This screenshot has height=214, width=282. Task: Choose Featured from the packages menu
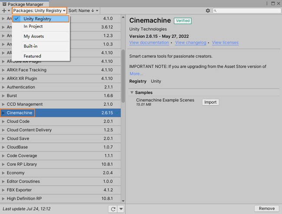pyautogui.click(x=32, y=56)
